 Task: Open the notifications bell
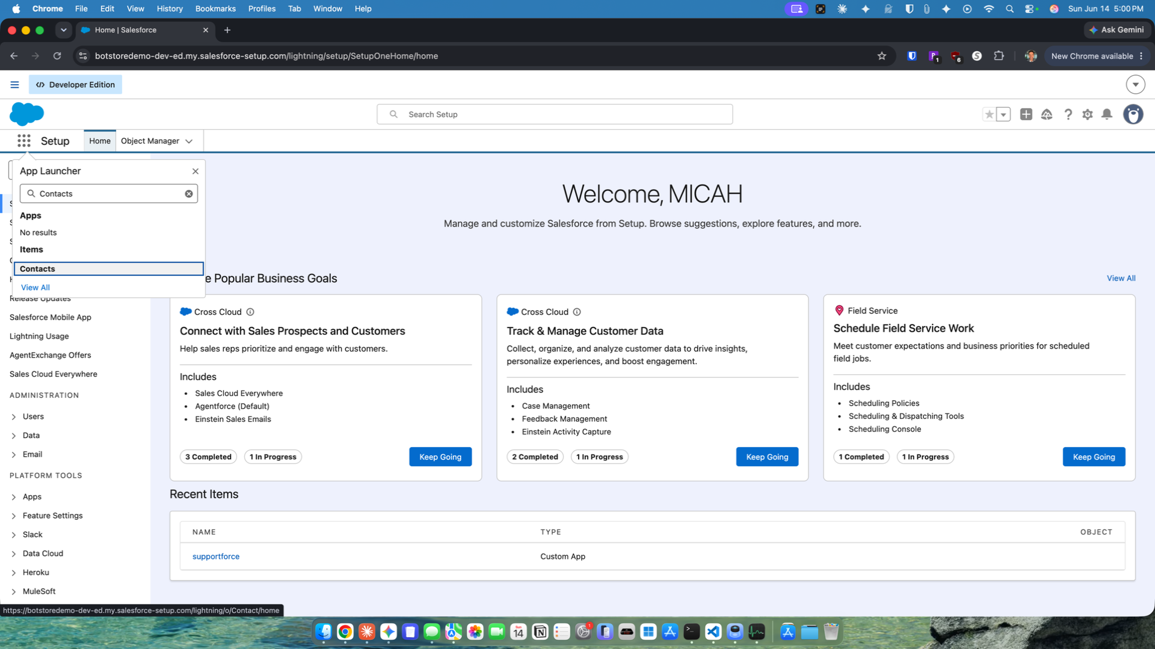pyautogui.click(x=1107, y=114)
